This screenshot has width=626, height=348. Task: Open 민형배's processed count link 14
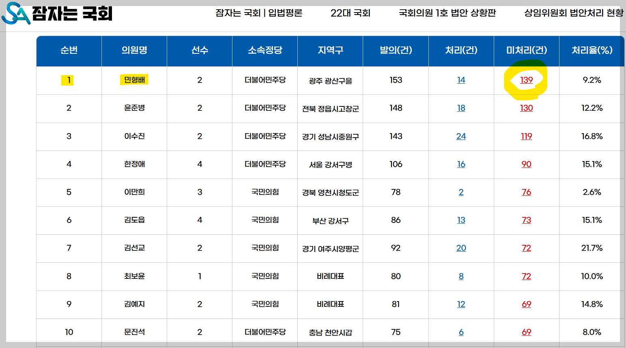(461, 80)
